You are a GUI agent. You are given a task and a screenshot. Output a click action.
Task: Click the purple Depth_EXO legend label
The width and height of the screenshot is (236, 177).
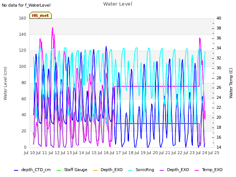coord(178,170)
